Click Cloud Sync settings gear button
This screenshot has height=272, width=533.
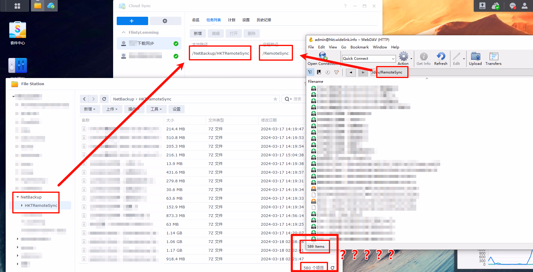point(165,21)
